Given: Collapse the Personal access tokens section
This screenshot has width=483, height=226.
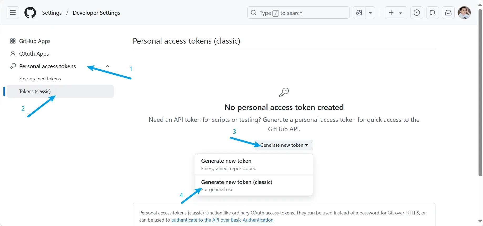Looking at the screenshot, I should click(x=107, y=66).
